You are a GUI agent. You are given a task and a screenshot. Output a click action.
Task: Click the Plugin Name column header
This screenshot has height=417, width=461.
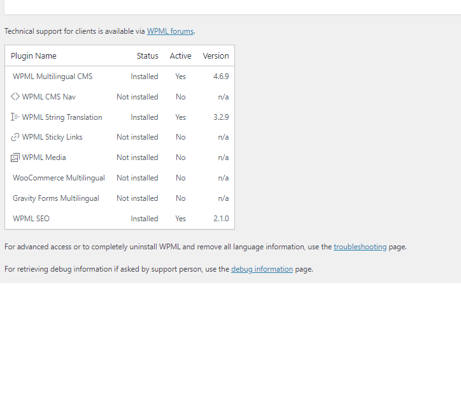(x=34, y=56)
